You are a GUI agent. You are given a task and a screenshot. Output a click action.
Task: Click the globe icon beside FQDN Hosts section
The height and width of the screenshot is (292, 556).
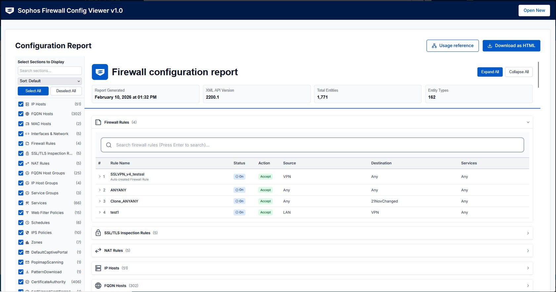pos(98,286)
